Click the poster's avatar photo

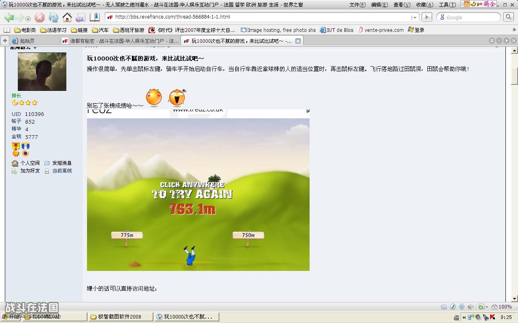coord(42,71)
